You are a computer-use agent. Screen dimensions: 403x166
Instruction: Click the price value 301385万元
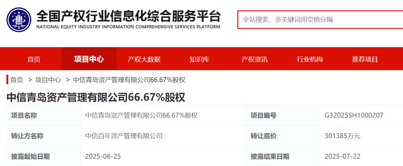point(343,136)
